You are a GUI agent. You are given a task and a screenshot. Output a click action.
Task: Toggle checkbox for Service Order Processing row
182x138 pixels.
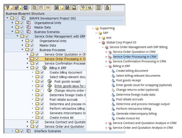point(37,59)
